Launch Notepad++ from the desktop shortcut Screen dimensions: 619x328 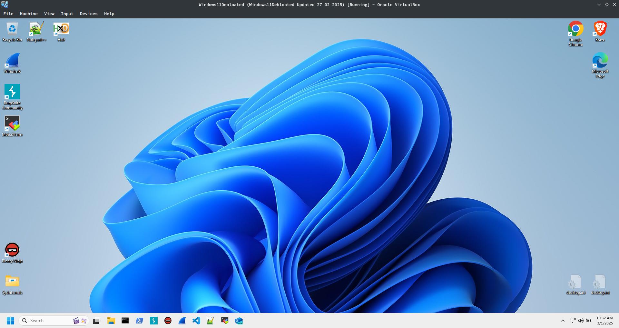click(36, 32)
